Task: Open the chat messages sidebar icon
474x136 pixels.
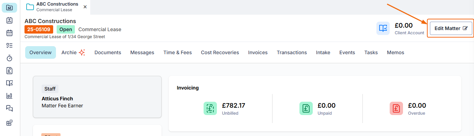Action: click(x=9, y=108)
